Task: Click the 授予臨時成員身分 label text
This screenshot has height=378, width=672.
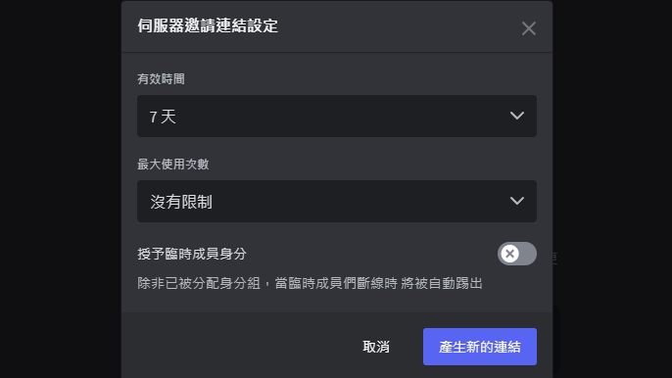Action: 192,254
